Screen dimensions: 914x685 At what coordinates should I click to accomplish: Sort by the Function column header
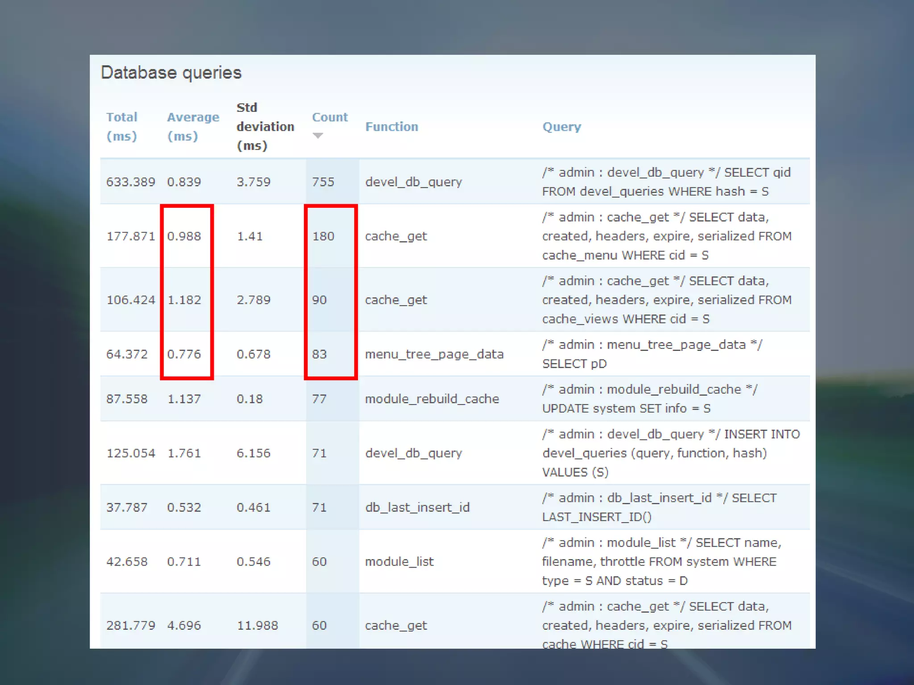click(391, 127)
